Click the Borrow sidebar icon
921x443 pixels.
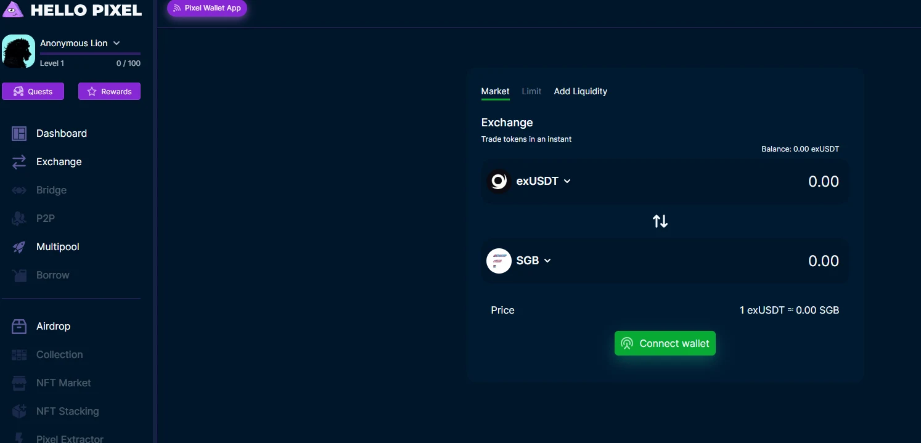coord(19,275)
